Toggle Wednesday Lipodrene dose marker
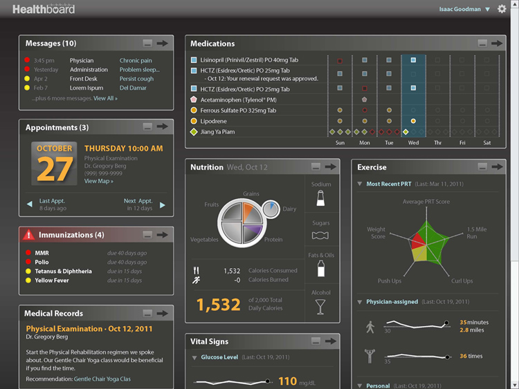 tap(413, 121)
